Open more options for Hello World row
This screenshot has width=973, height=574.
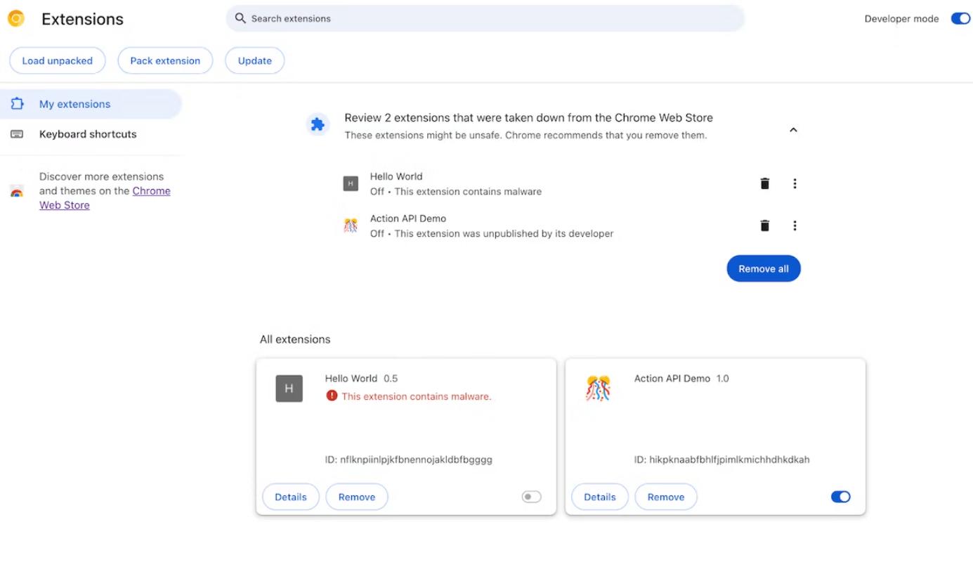point(795,183)
